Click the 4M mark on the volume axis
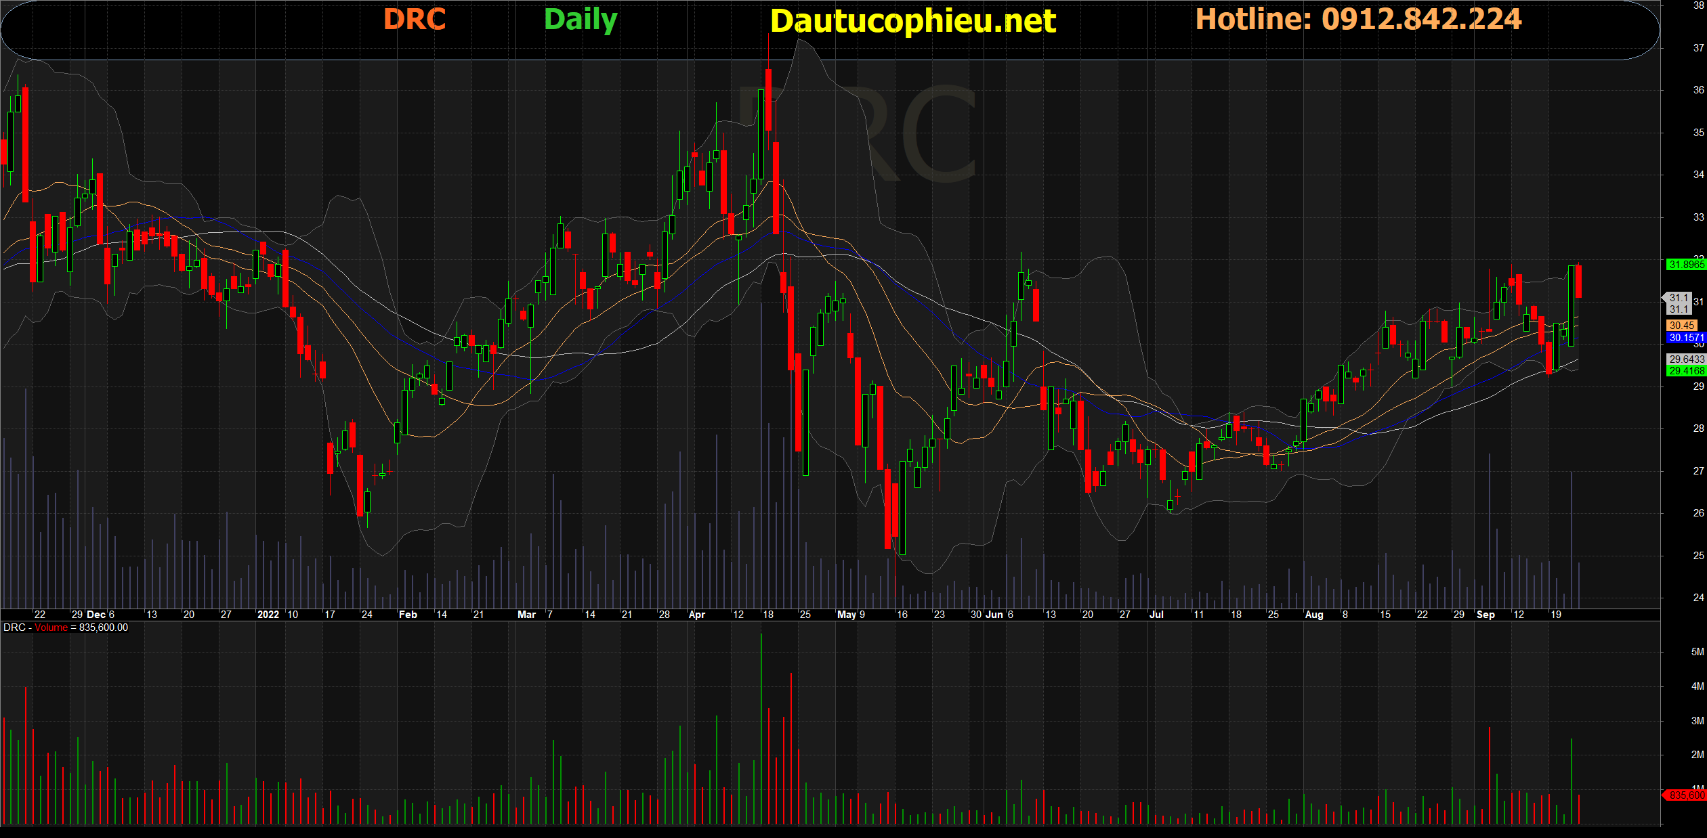The height and width of the screenshot is (838, 1707). pyautogui.click(x=1698, y=686)
